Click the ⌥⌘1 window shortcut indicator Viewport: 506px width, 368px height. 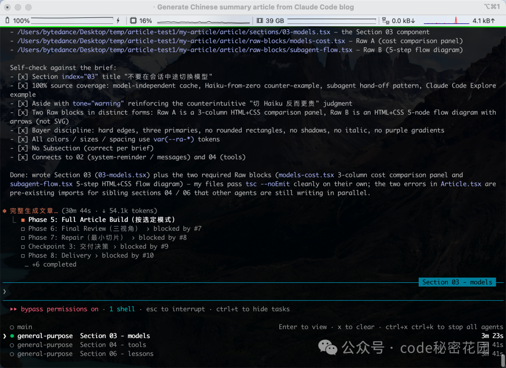coord(492,7)
